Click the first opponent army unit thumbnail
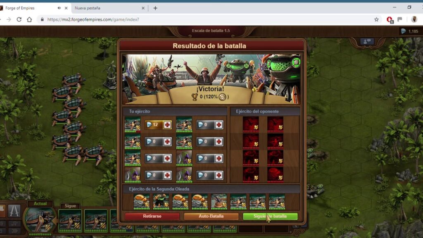The image size is (423, 238). click(x=251, y=124)
